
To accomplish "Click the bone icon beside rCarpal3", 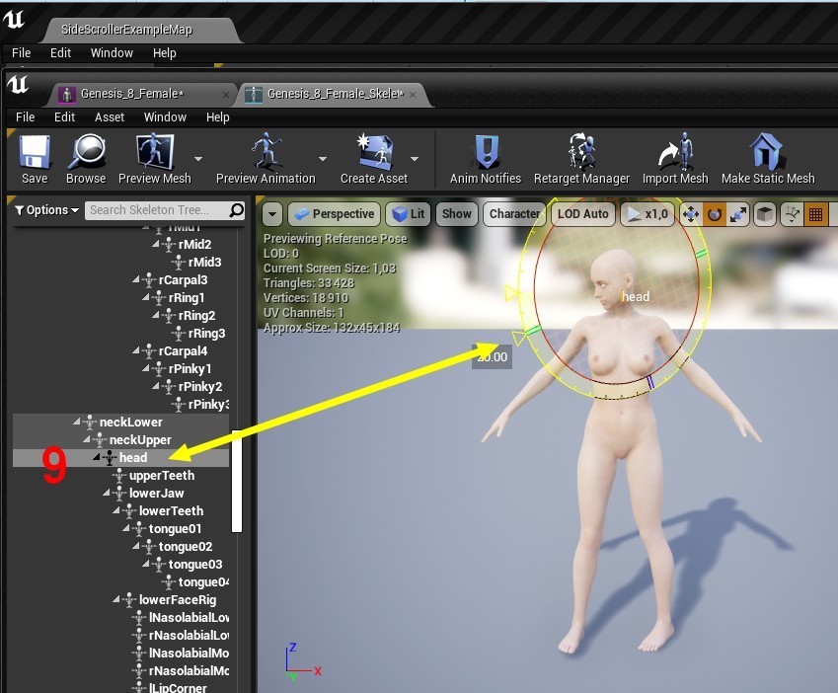I will tap(149, 280).
